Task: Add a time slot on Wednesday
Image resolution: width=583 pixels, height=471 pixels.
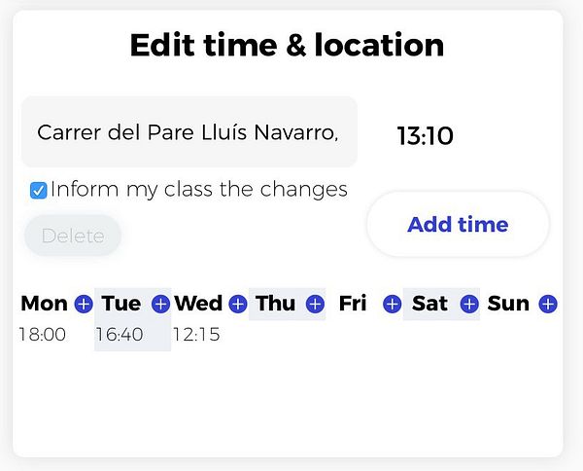Action: (x=238, y=305)
